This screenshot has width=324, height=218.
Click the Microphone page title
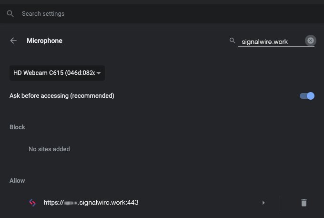click(x=44, y=41)
